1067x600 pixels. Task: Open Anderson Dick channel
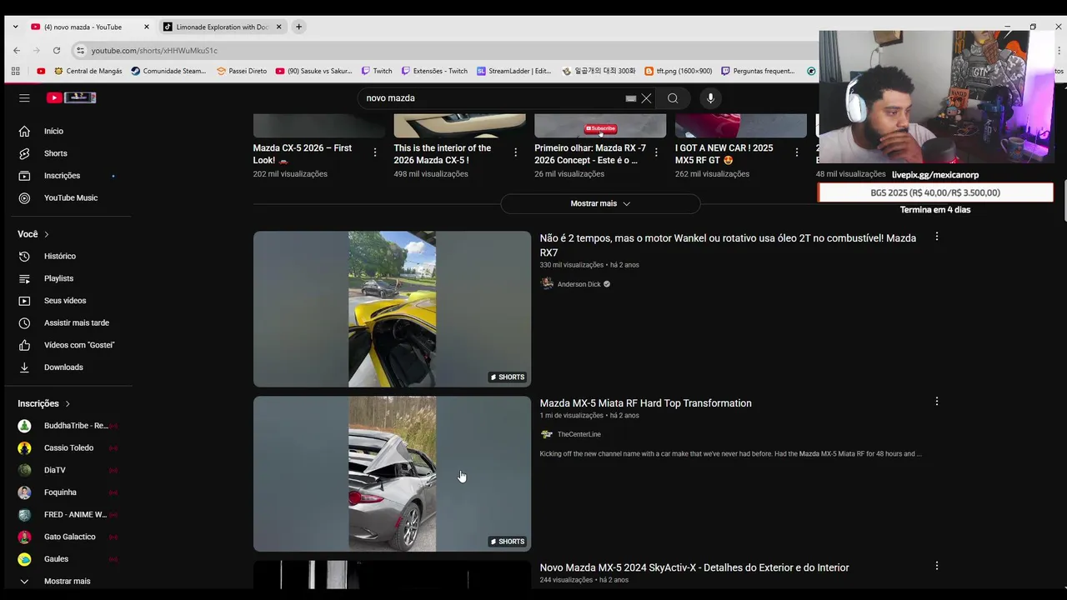[579, 284]
